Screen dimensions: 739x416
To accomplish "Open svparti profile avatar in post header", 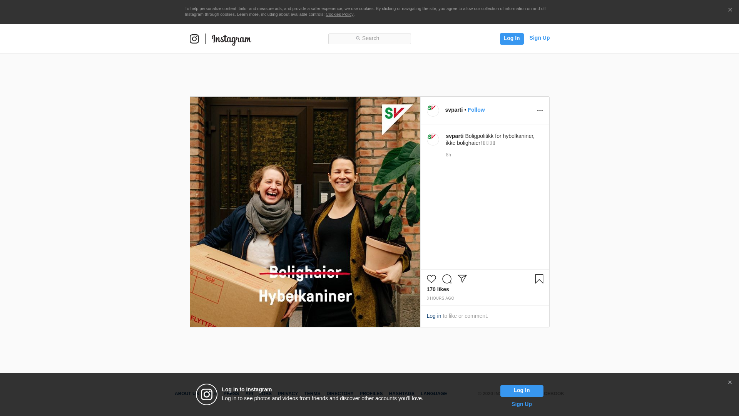I will point(433,110).
